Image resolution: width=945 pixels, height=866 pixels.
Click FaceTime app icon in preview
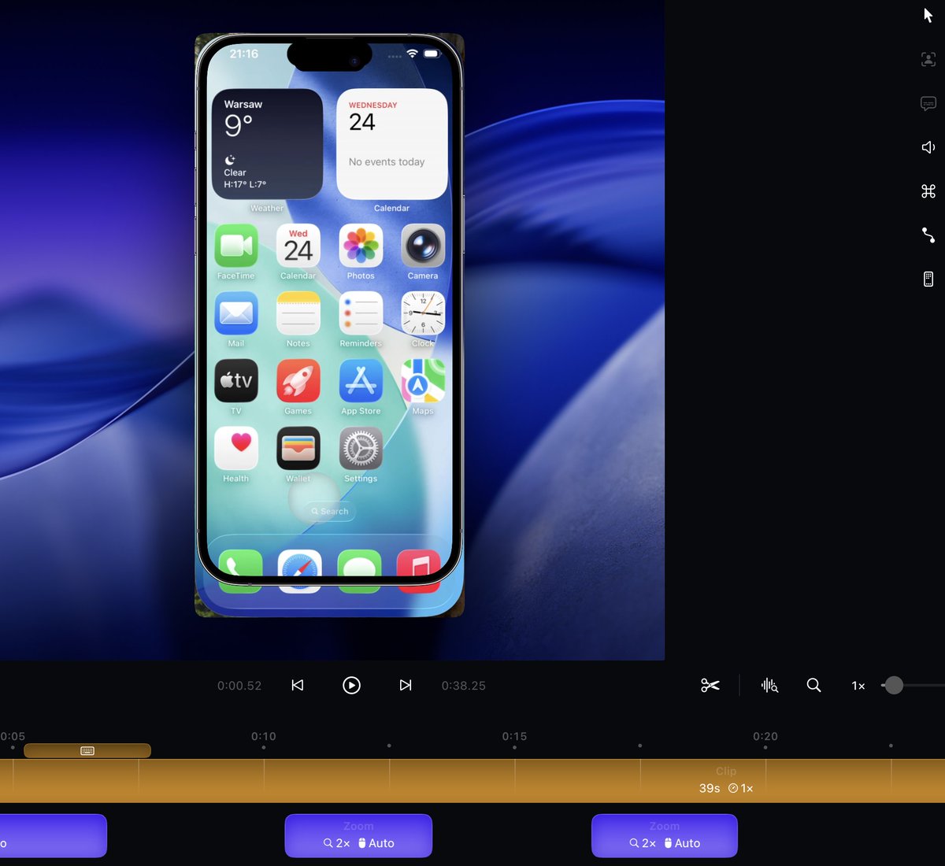tap(236, 246)
